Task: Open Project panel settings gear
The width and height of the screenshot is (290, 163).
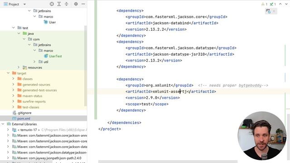Action: click(76, 4)
